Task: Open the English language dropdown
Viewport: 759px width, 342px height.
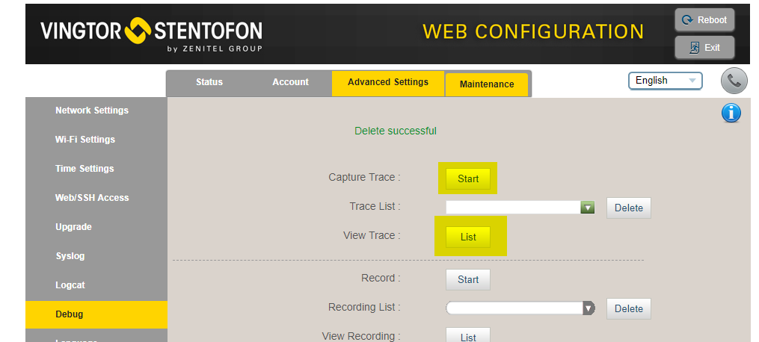Action: click(665, 81)
